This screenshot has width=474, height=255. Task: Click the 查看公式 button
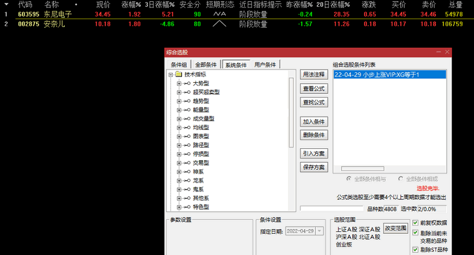pos(314,88)
